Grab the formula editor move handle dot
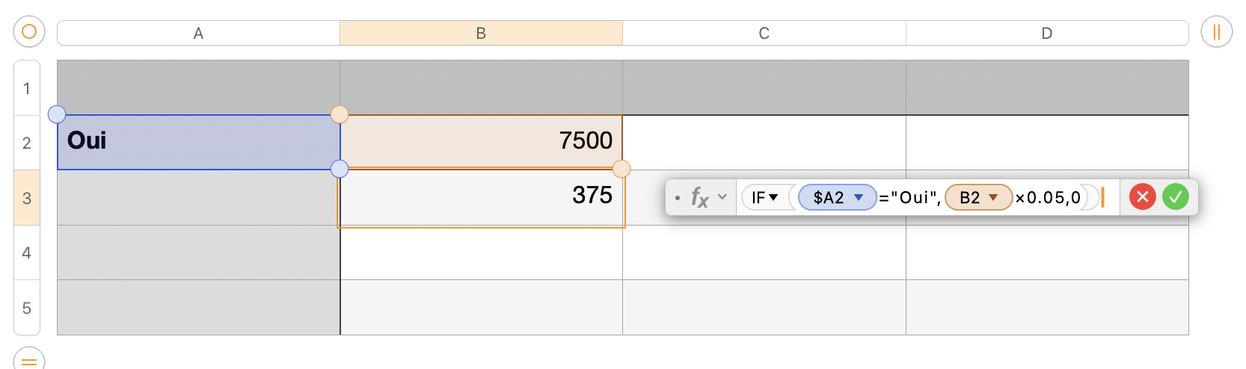This screenshot has height=369, width=1246. tap(678, 198)
